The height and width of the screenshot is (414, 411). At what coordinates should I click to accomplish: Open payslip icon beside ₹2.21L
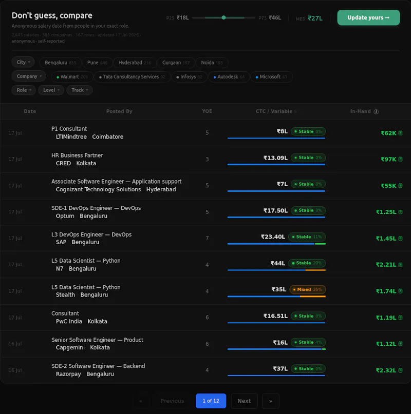(400, 265)
